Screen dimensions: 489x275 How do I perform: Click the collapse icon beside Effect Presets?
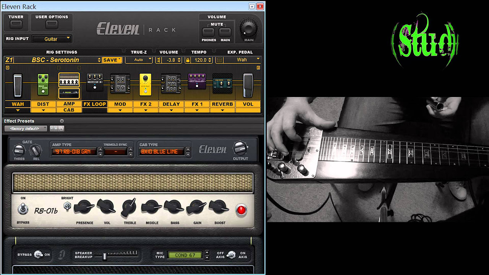pyautogui.click(x=62, y=121)
